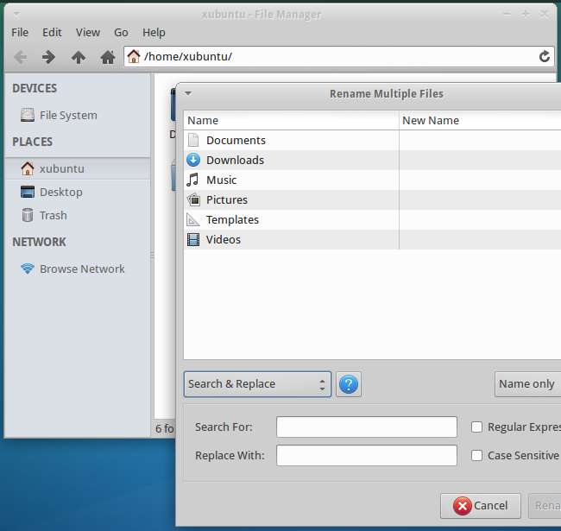Reload the folder using the refresh icon
The width and height of the screenshot is (561, 531).
544,57
